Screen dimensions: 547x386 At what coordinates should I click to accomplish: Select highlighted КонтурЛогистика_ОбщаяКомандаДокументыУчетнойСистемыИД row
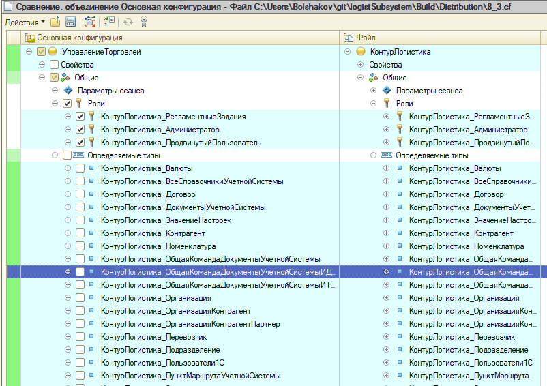coord(180,272)
